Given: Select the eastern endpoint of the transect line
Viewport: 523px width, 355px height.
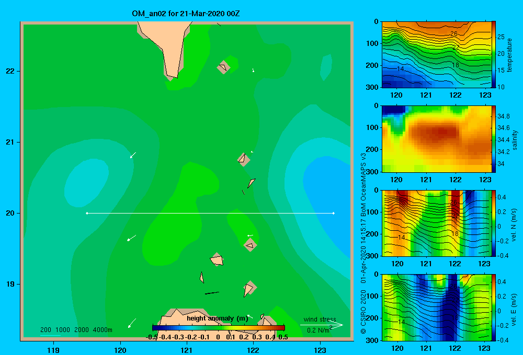Looking at the screenshot, I should click(334, 213).
